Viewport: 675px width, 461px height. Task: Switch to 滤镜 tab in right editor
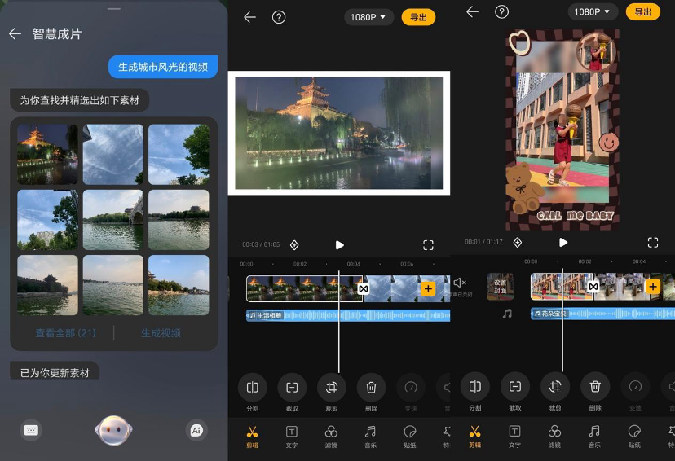tap(554, 436)
